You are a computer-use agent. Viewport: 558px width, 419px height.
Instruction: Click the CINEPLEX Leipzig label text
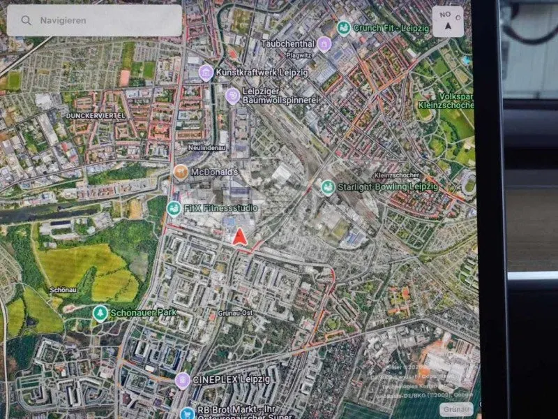click(231, 380)
